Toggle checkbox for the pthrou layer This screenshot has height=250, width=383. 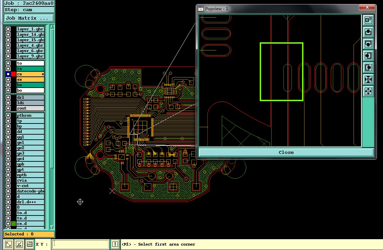8,115
